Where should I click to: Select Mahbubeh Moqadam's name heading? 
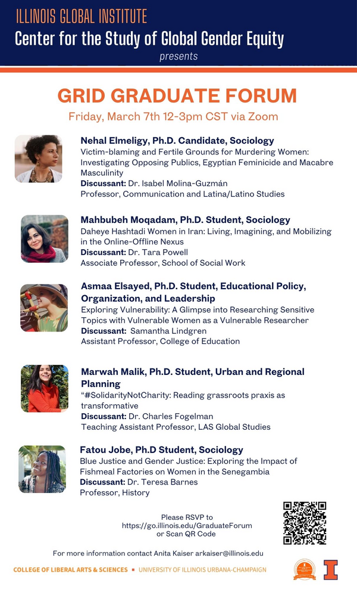185,220
